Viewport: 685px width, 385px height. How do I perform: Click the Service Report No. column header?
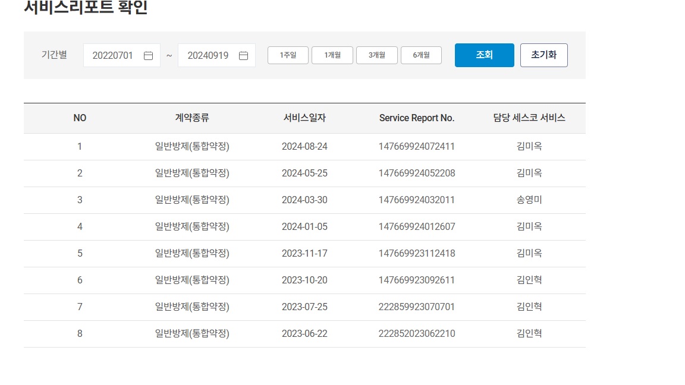416,118
